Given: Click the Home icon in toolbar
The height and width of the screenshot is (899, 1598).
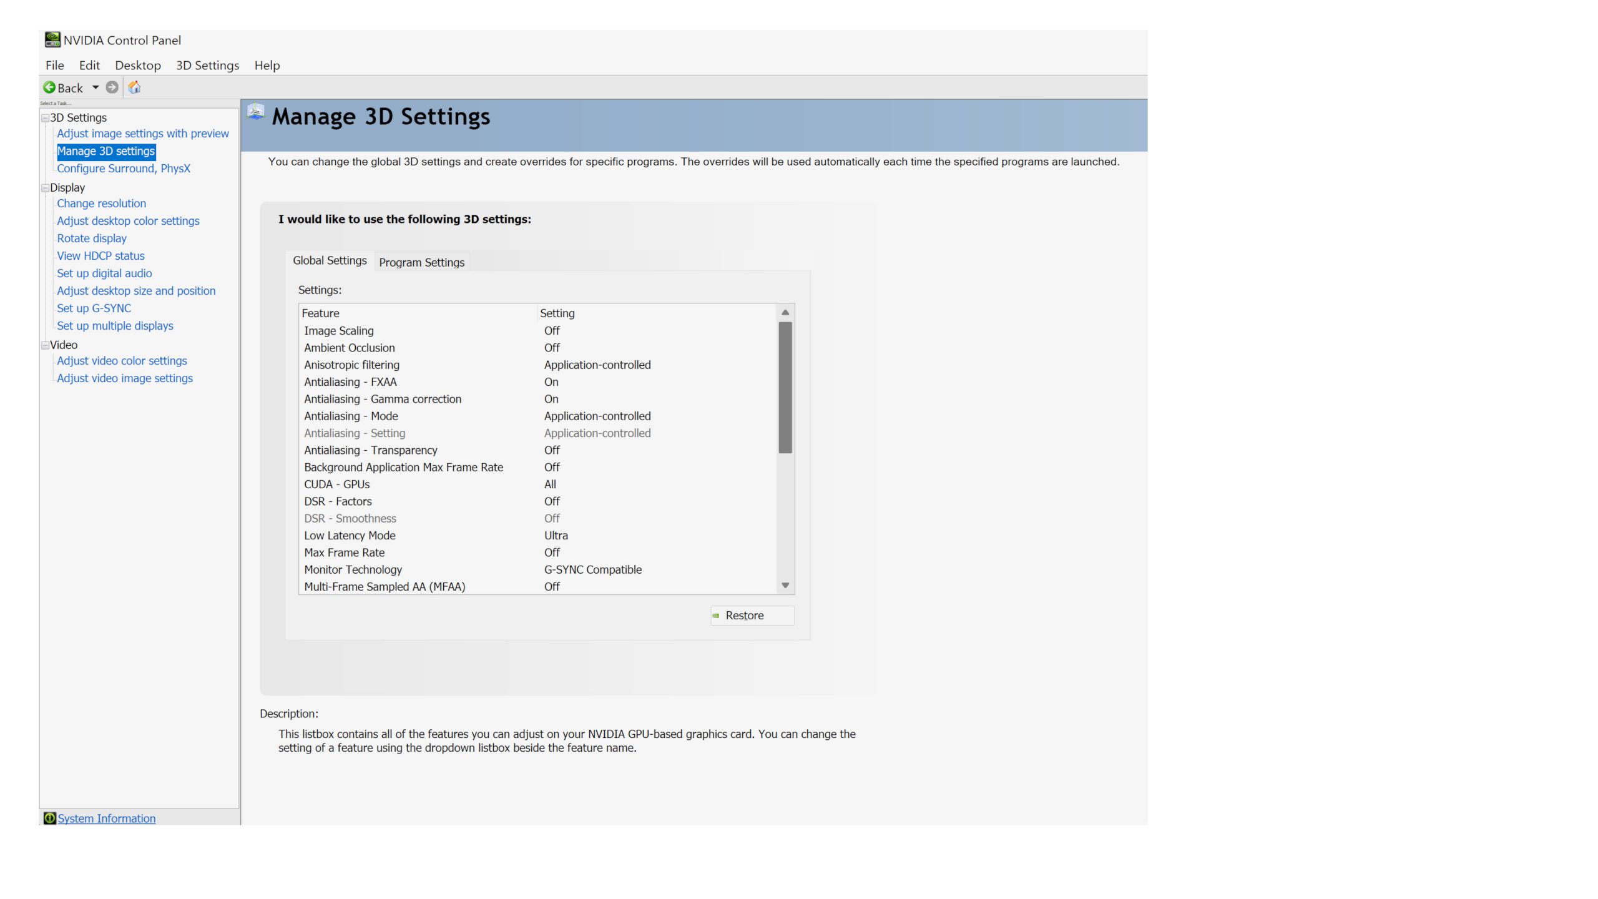Looking at the screenshot, I should tap(134, 87).
